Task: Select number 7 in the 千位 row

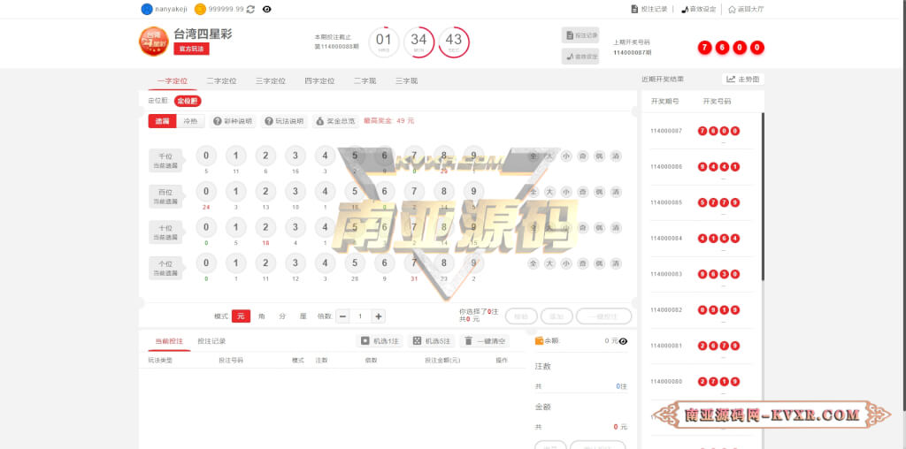Action: pos(414,156)
